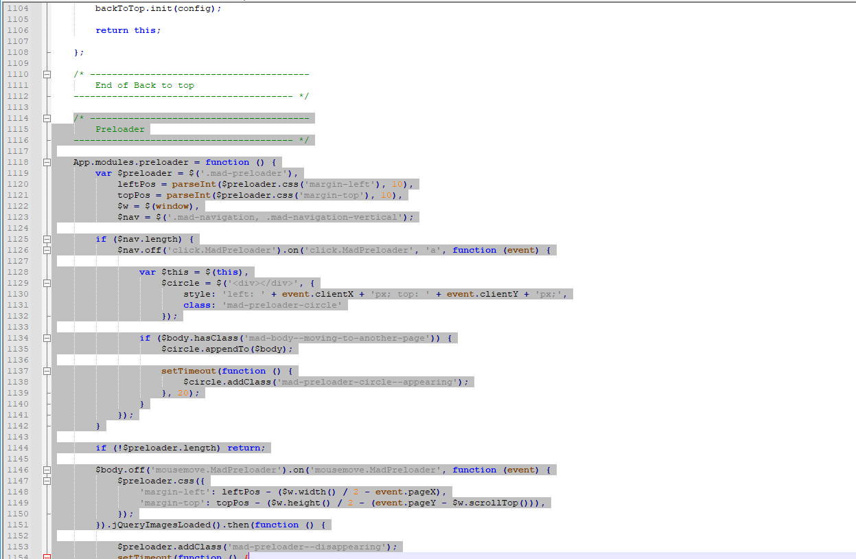856x559 pixels.
Task: Collapse the Preloader comment block at line 1114
Action: coord(47,118)
